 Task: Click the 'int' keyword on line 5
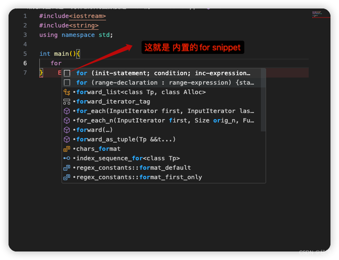45,54
